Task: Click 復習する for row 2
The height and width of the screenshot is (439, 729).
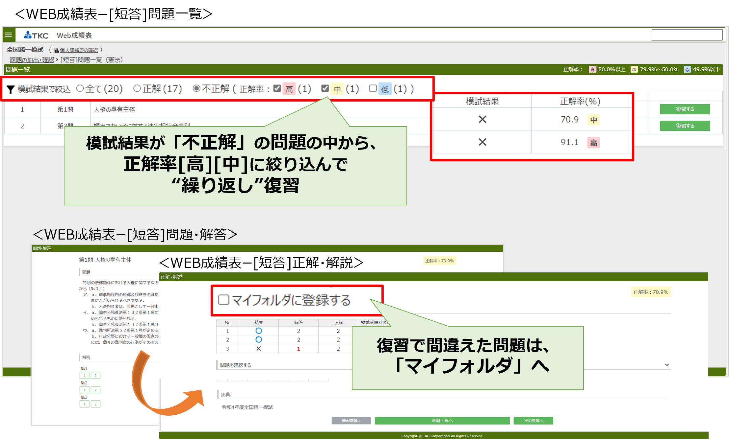Action: click(x=685, y=126)
